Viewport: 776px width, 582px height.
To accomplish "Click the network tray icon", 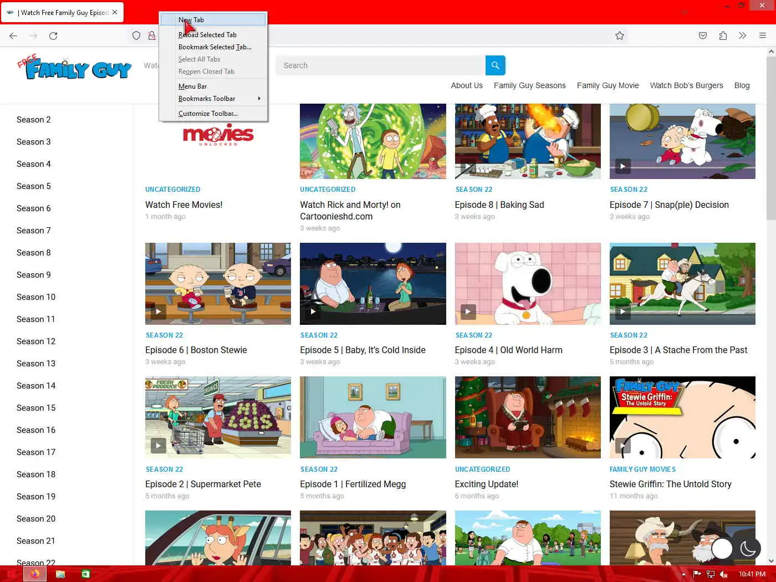I will 711,574.
